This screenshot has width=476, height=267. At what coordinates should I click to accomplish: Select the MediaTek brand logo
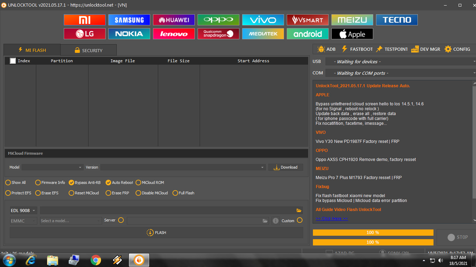click(263, 34)
